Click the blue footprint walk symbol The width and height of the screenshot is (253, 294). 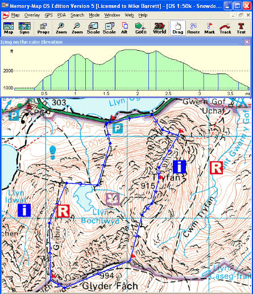(53, 152)
